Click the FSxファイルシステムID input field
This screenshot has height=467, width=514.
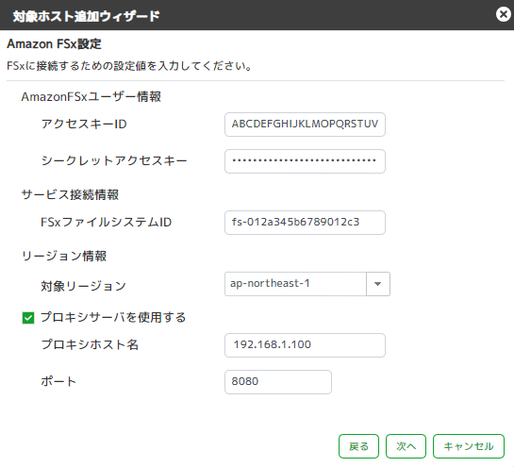coord(305,223)
